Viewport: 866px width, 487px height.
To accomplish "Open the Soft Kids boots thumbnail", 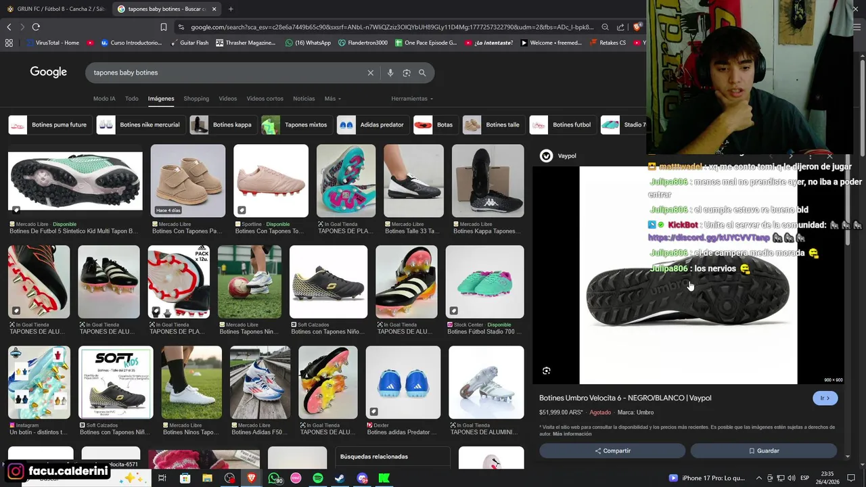I will [116, 382].
